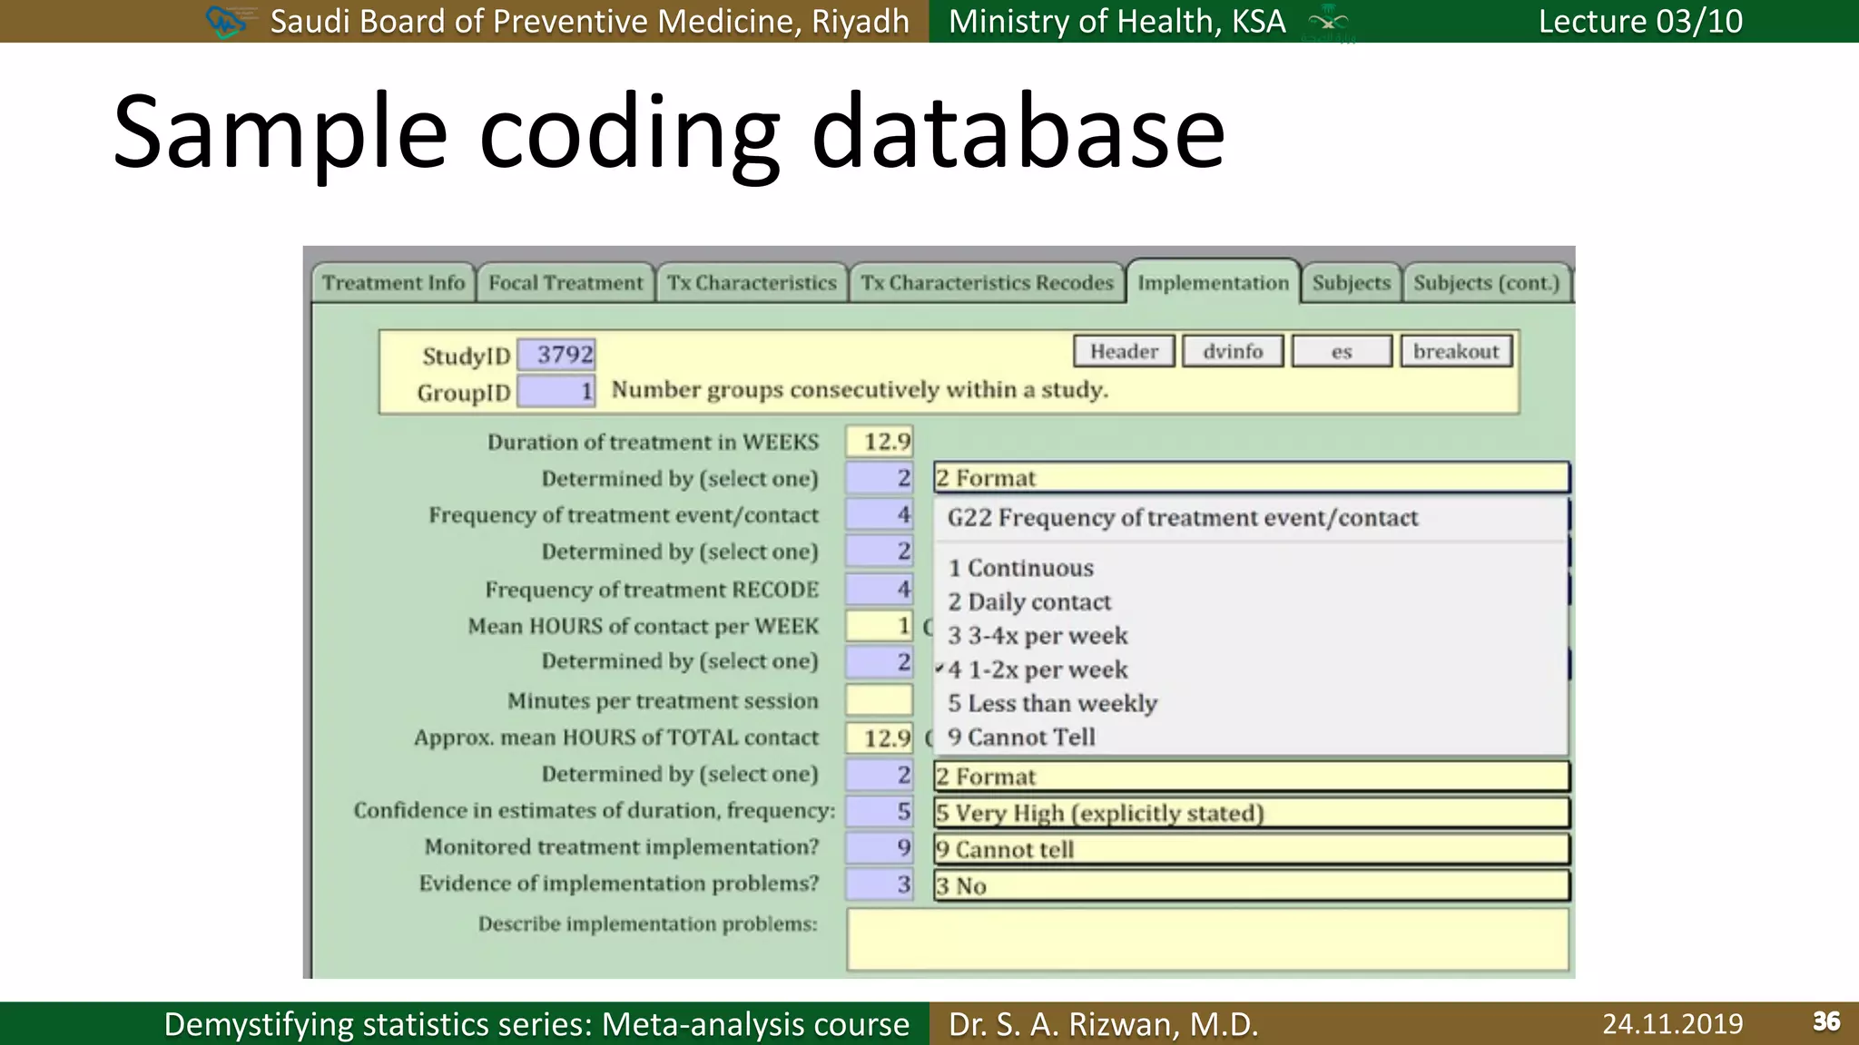The image size is (1859, 1045).
Task: Choose 1 Continuous in the list
Action: point(1251,568)
